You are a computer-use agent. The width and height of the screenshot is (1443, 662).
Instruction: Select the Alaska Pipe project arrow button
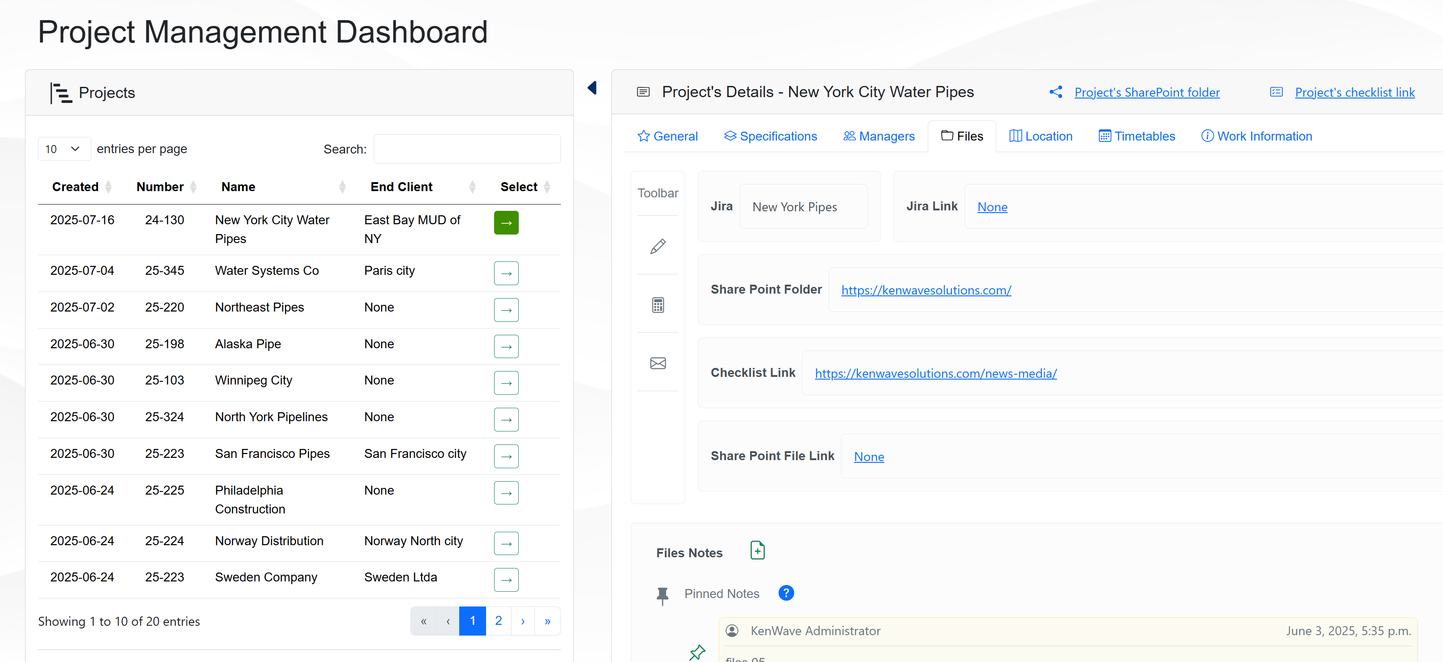506,346
